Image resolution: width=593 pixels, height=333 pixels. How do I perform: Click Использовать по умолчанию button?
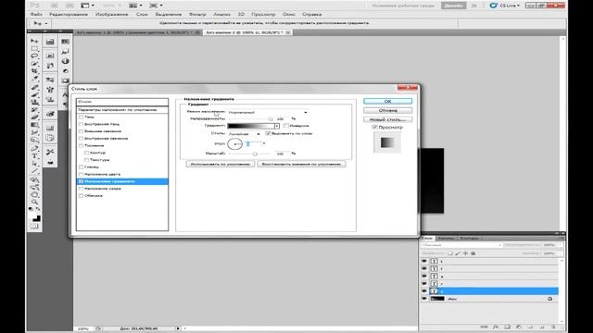pyautogui.click(x=221, y=165)
